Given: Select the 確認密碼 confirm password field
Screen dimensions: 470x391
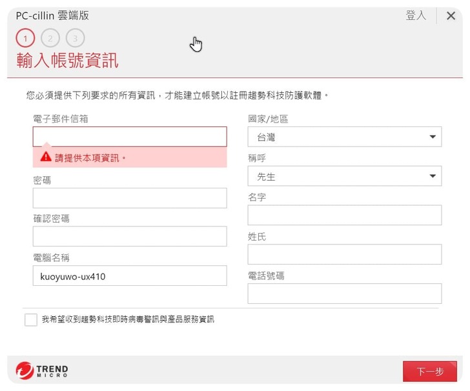Looking at the screenshot, I should tap(130, 236).
